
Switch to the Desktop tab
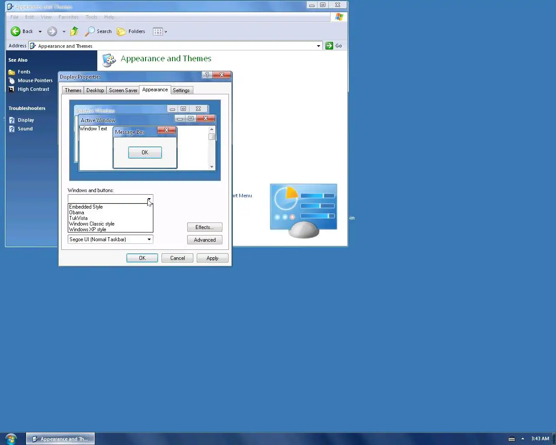click(x=95, y=90)
